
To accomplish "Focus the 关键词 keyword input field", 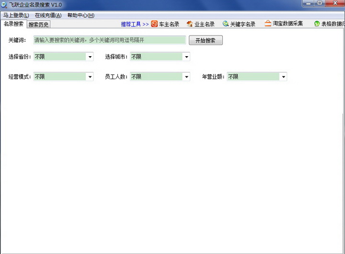I will 110,40.
